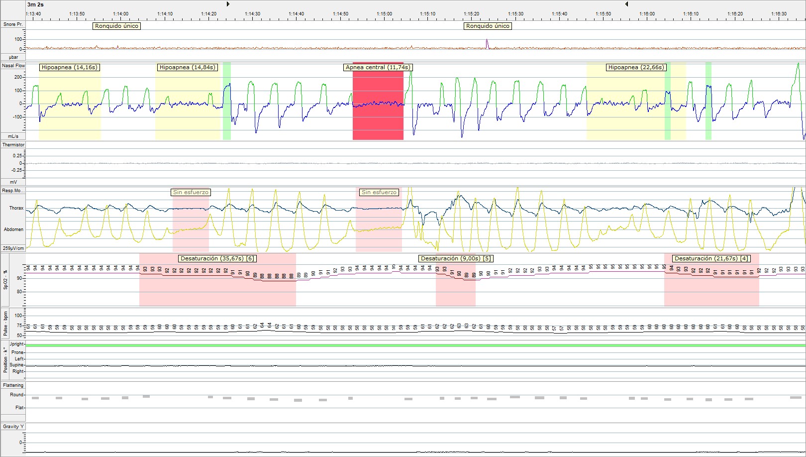The height and width of the screenshot is (457, 806).
Task: Select the Position channel header
Action: 5,360
